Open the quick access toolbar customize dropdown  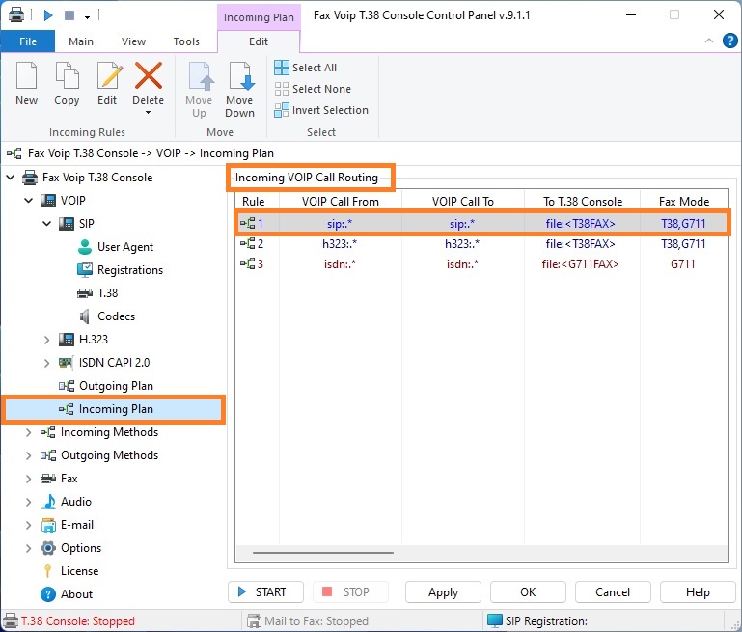pyautogui.click(x=87, y=16)
